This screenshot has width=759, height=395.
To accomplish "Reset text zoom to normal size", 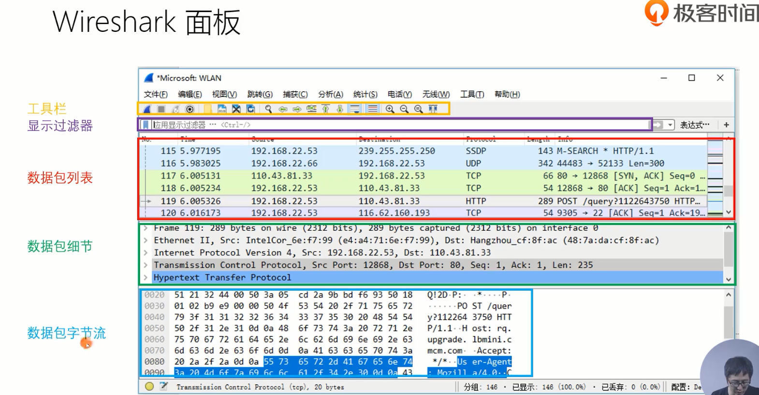I will pyautogui.click(x=419, y=109).
